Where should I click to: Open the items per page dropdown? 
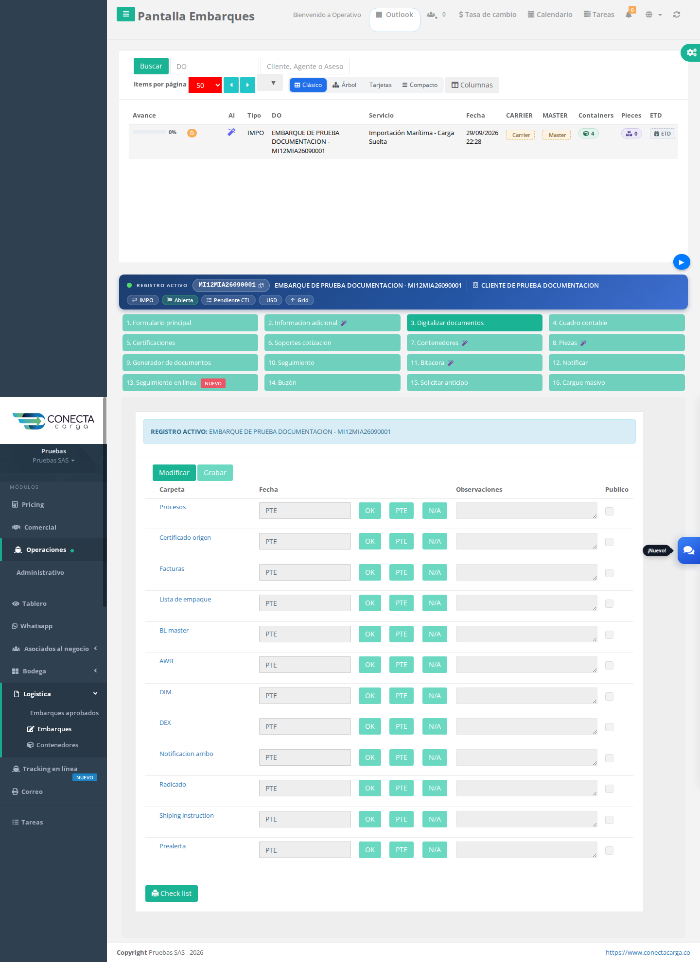coord(205,85)
